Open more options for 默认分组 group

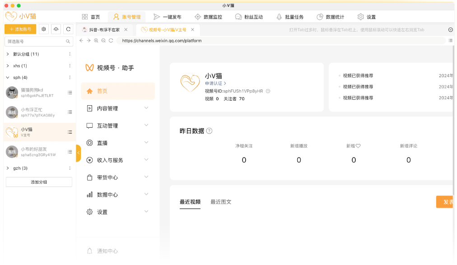point(70,54)
